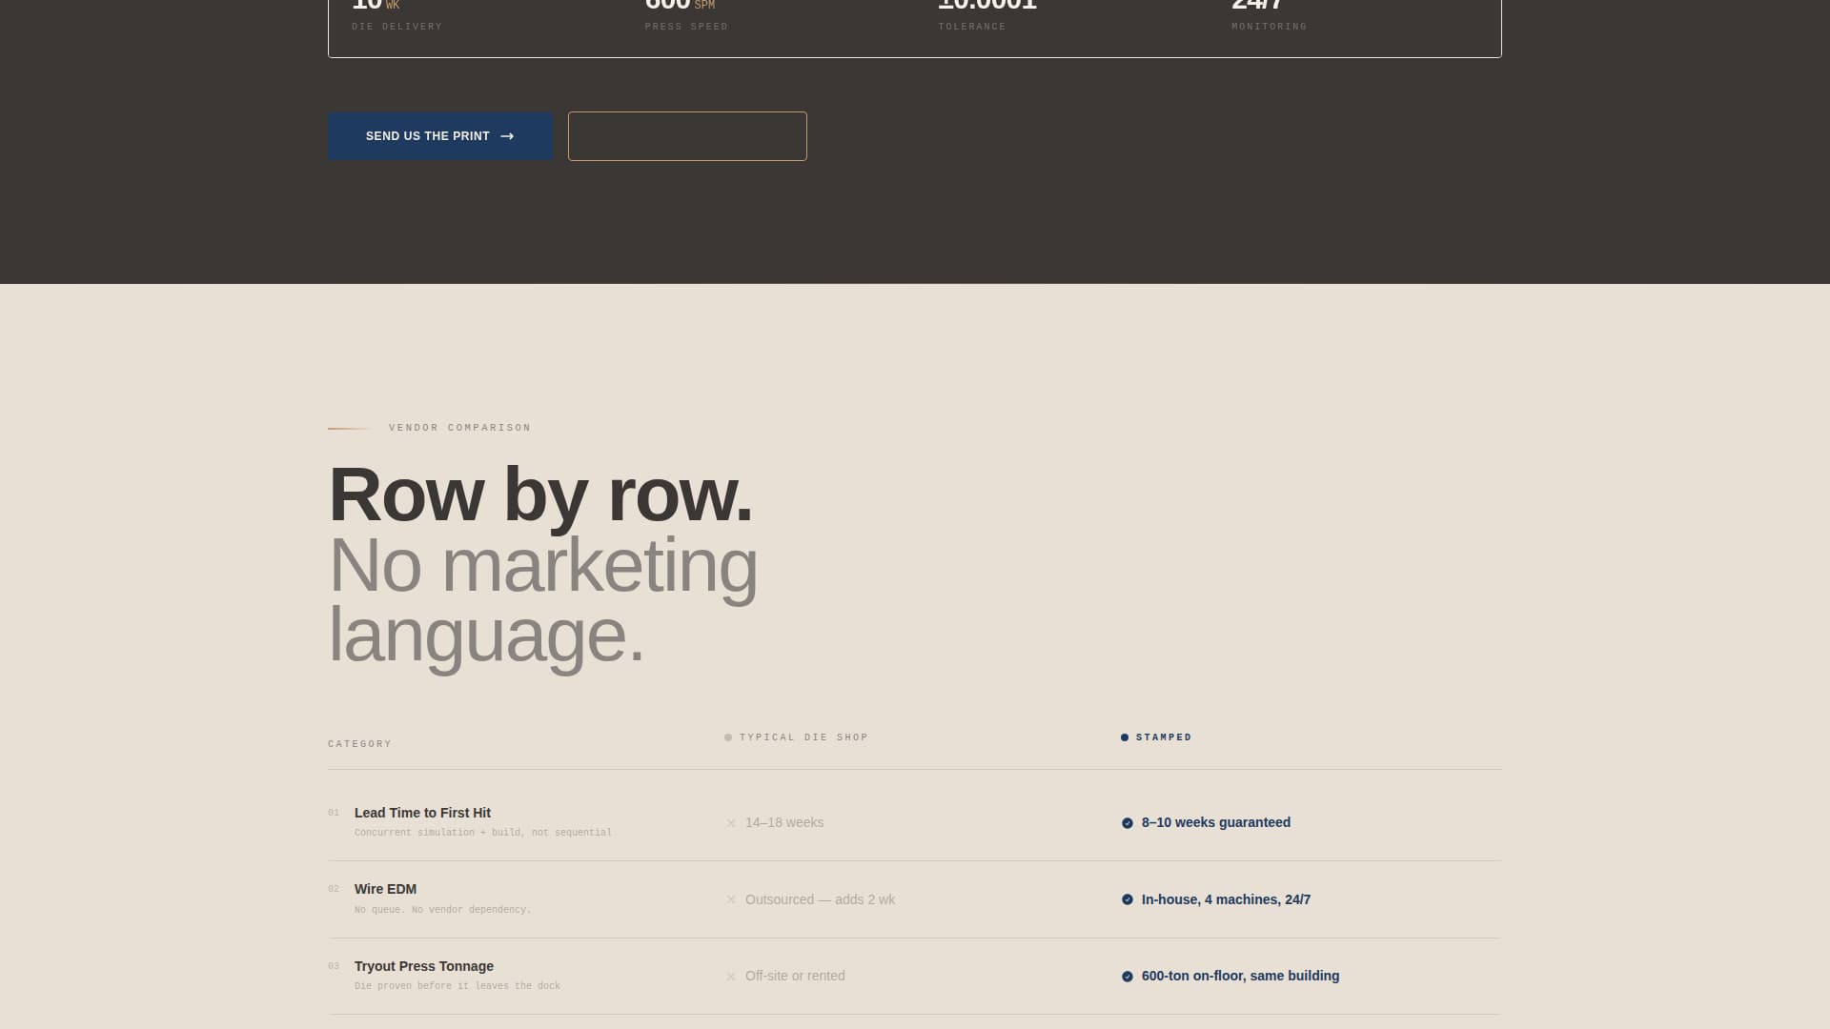
Task: Click the SEND US THE PRINT button
Action: point(438,136)
